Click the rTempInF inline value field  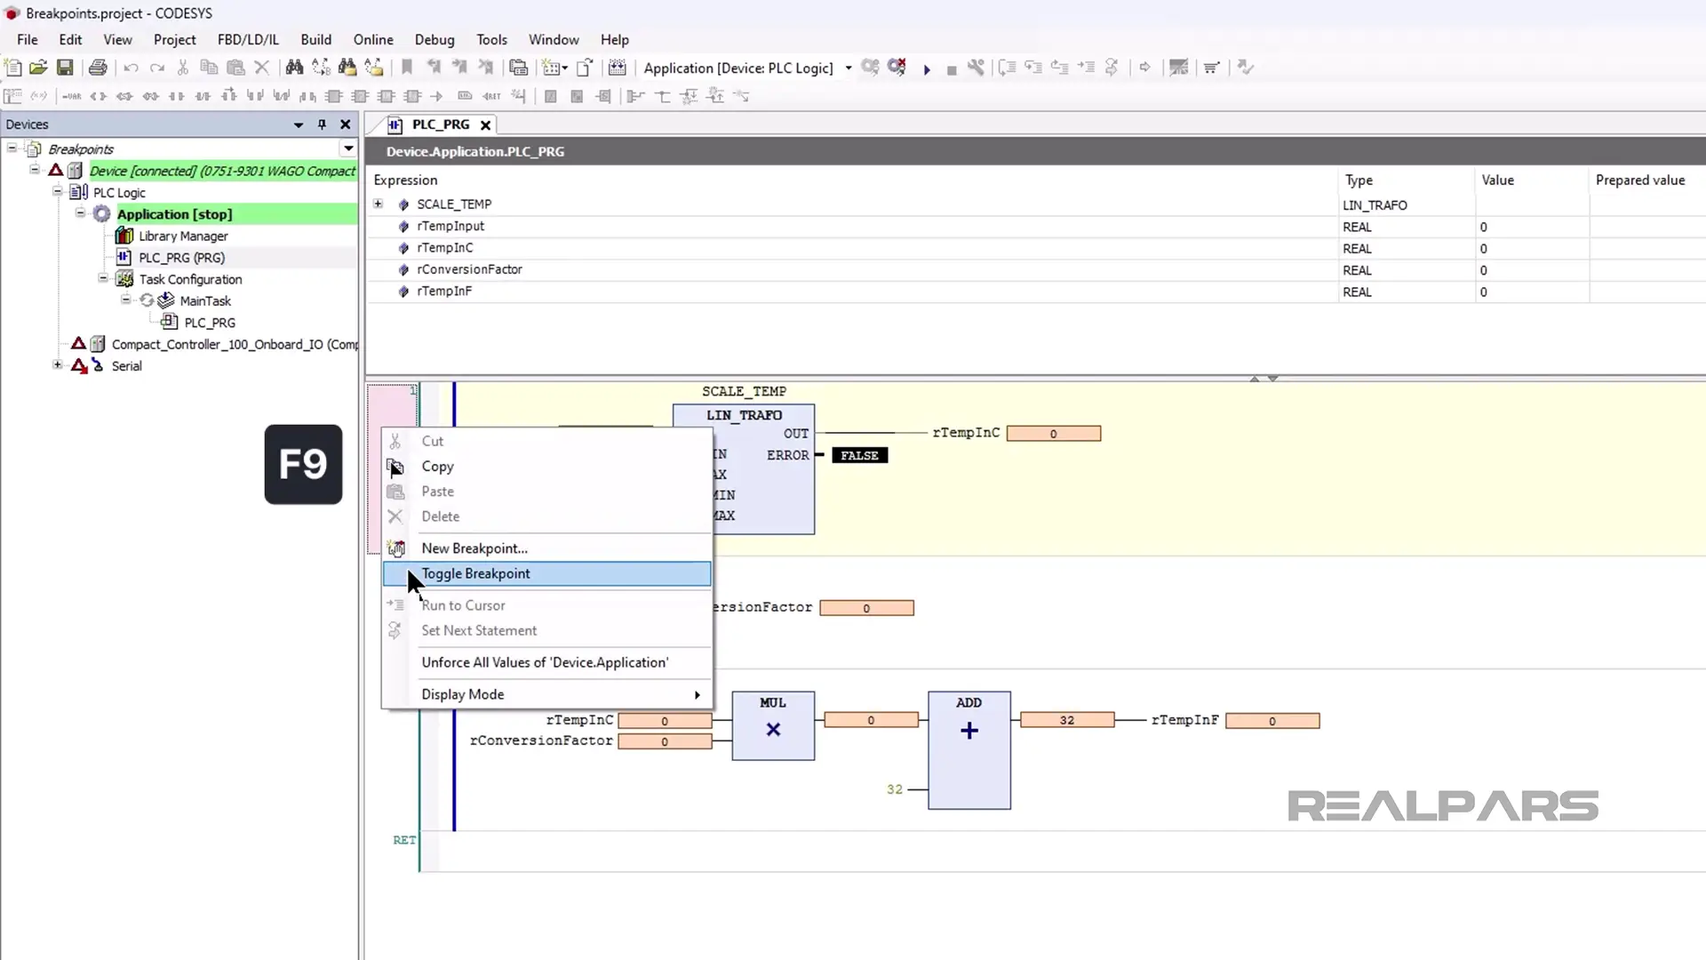[1272, 721]
